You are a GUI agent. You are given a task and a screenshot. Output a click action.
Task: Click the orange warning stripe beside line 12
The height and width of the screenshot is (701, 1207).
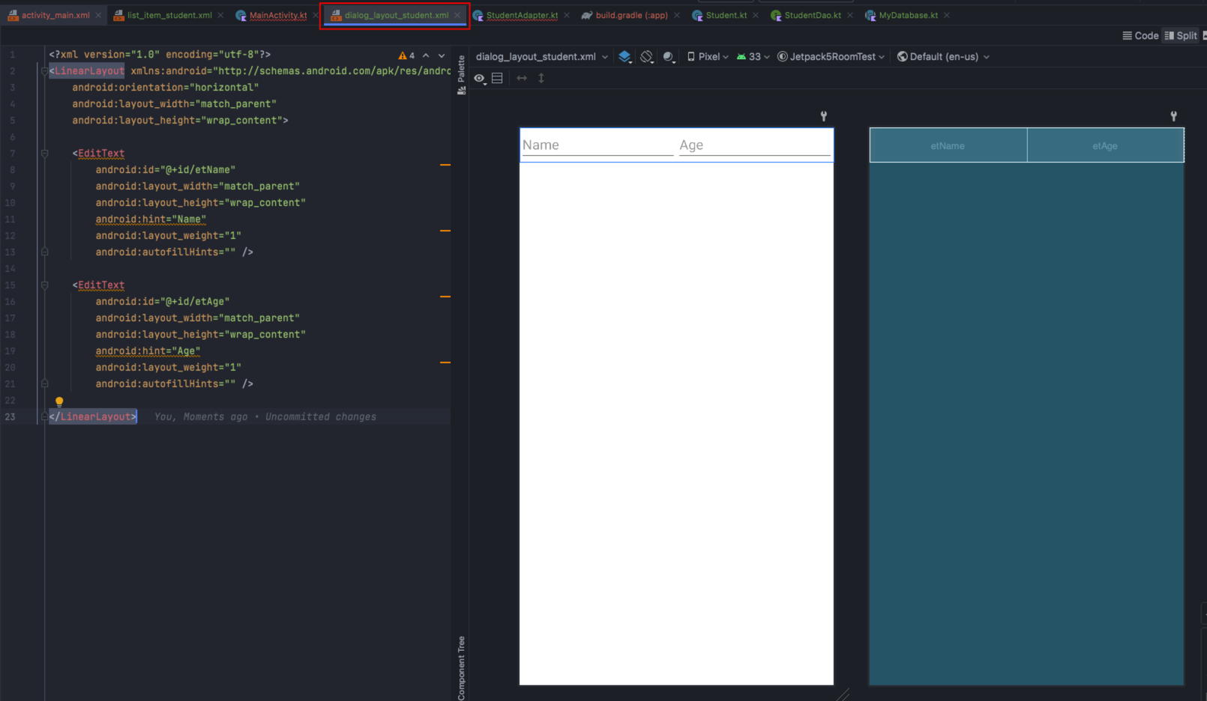tap(445, 231)
